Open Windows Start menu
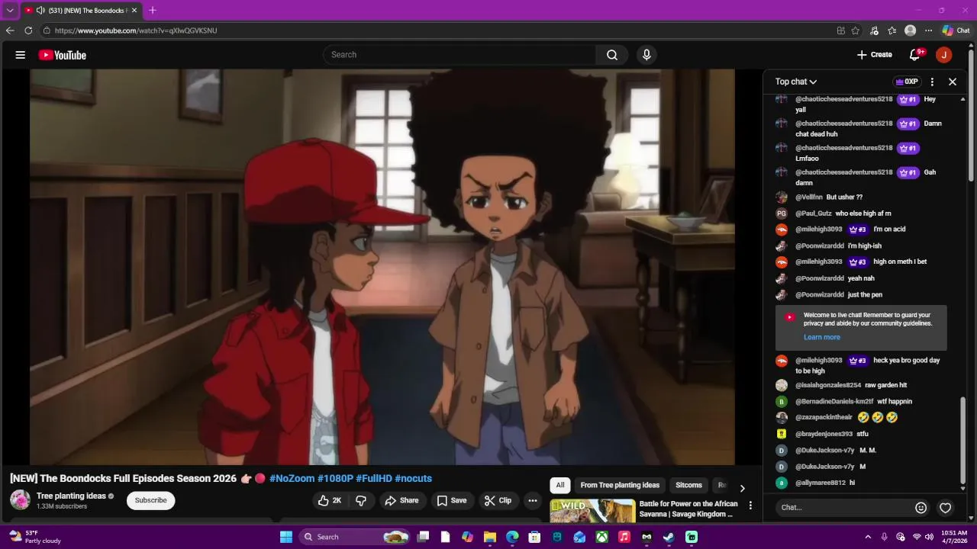 click(x=286, y=537)
